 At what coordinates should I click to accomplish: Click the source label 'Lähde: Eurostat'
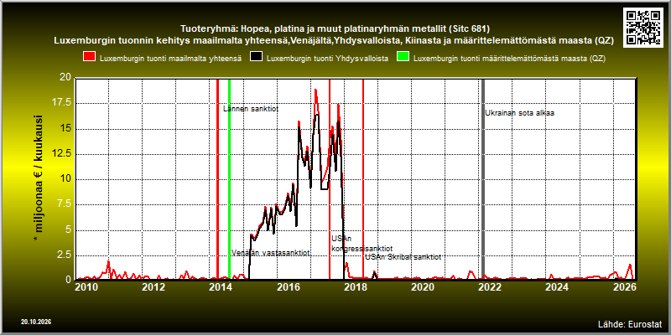tap(630, 323)
